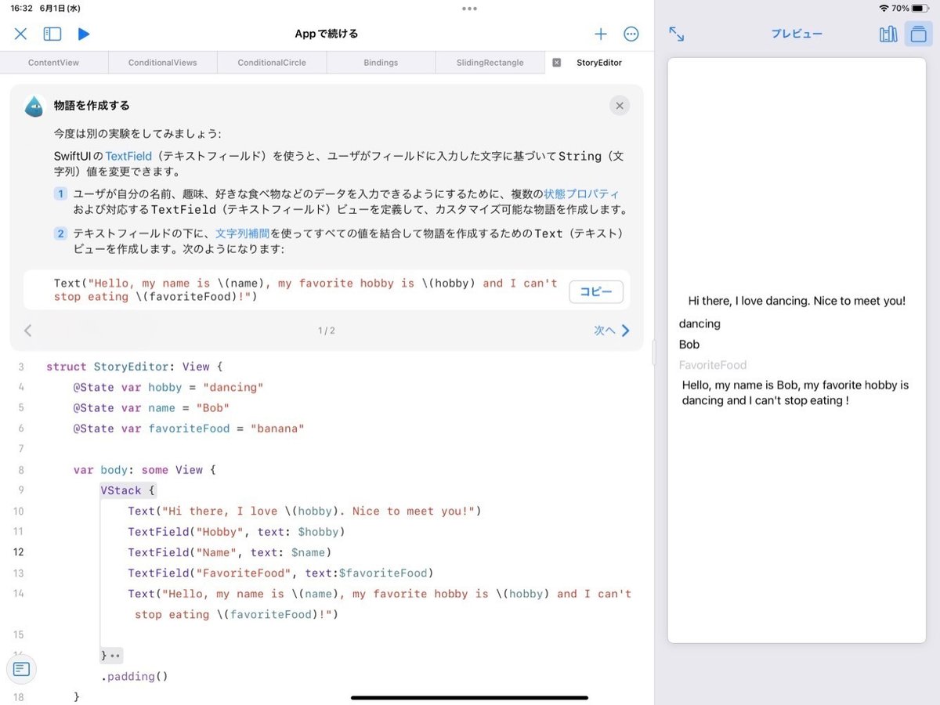Tap the Bob text field in preview
The height and width of the screenshot is (705, 940).
pyautogui.click(x=797, y=344)
